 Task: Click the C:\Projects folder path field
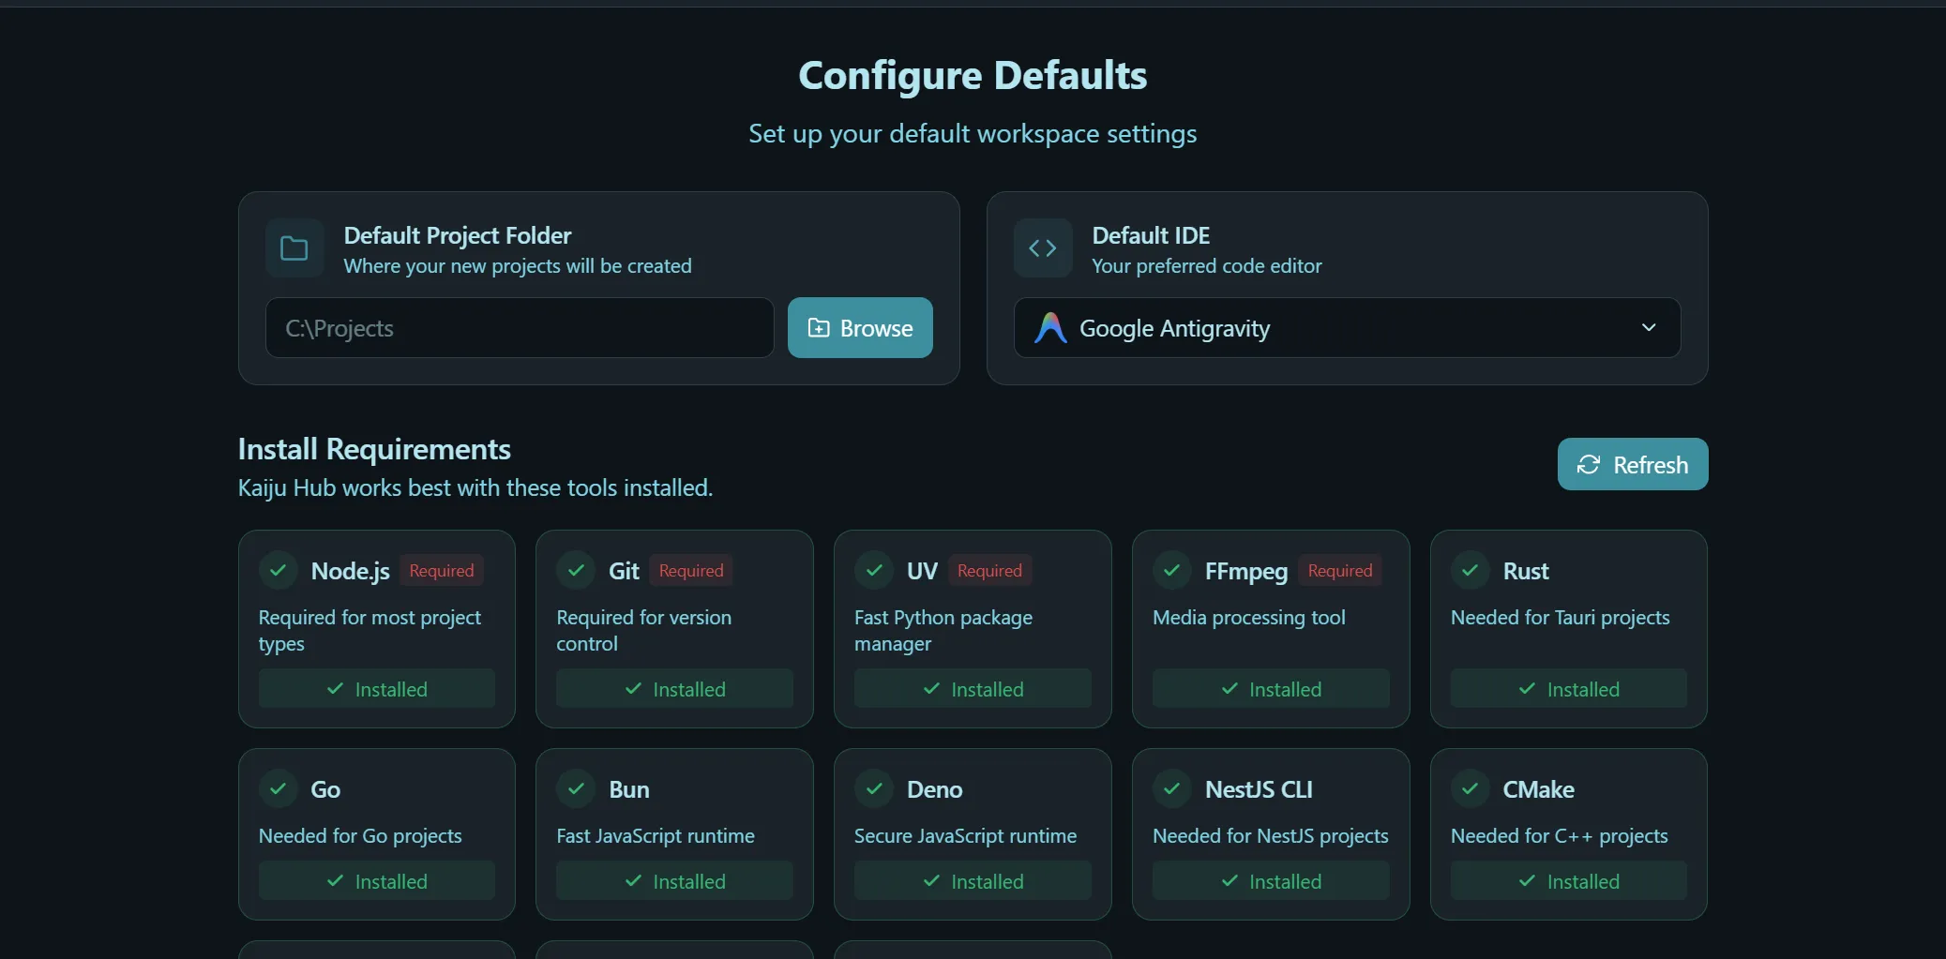point(520,328)
